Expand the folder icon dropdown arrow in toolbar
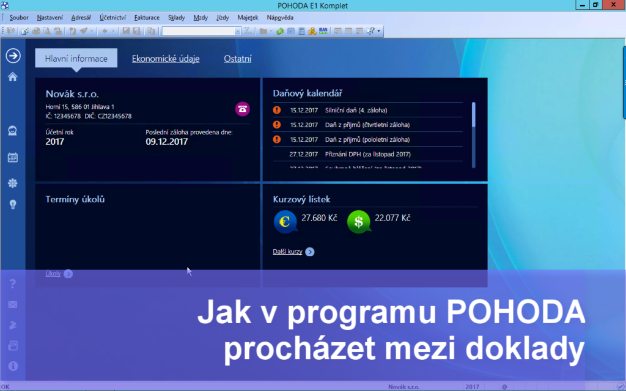 pos(271,31)
